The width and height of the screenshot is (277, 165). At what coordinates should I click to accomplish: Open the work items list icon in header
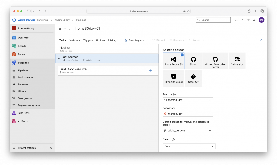click(236, 20)
